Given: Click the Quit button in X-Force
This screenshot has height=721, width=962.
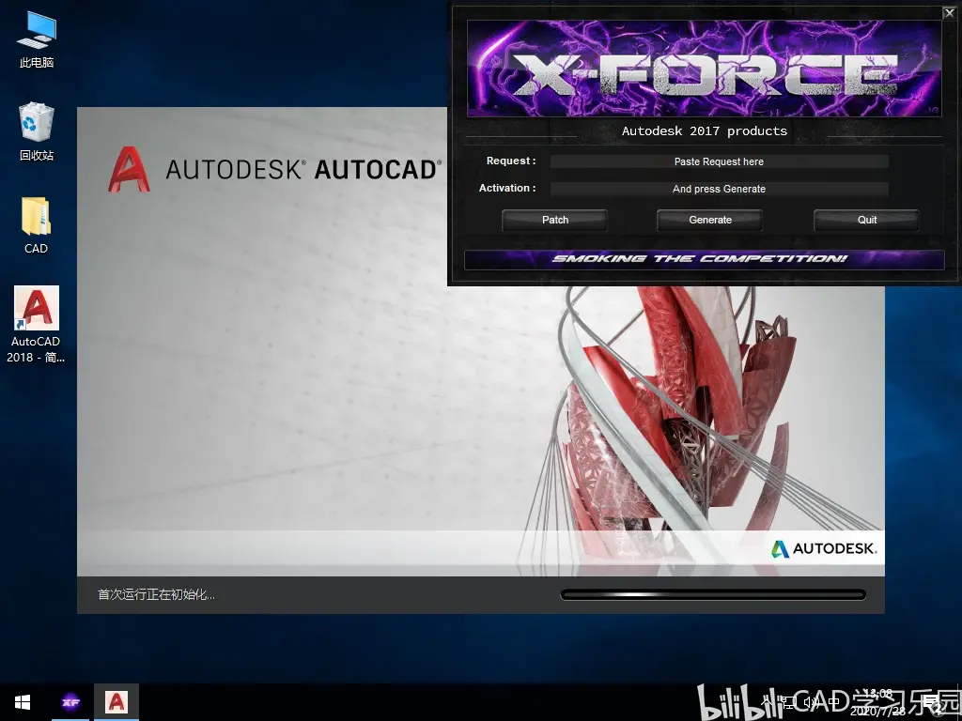Looking at the screenshot, I should tap(866, 220).
